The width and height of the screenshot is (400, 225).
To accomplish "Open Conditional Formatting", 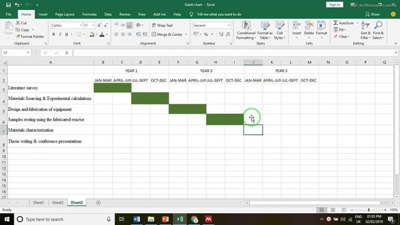I will (x=246, y=31).
